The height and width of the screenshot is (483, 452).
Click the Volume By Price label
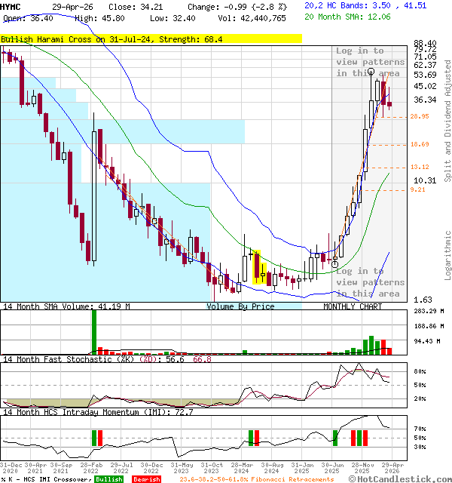[x=240, y=306]
